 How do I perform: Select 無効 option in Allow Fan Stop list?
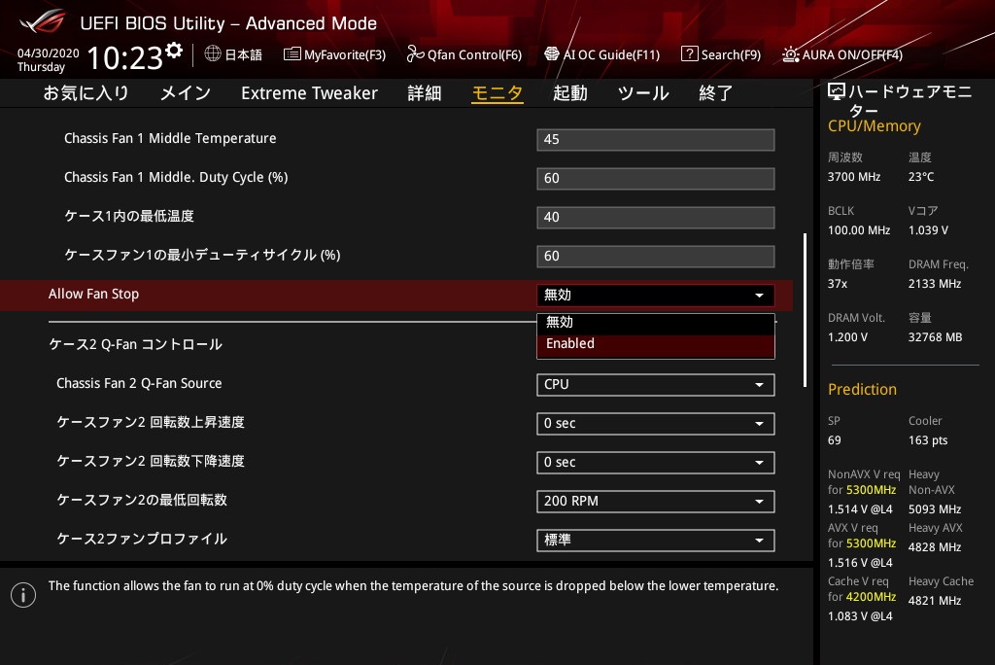(656, 322)
